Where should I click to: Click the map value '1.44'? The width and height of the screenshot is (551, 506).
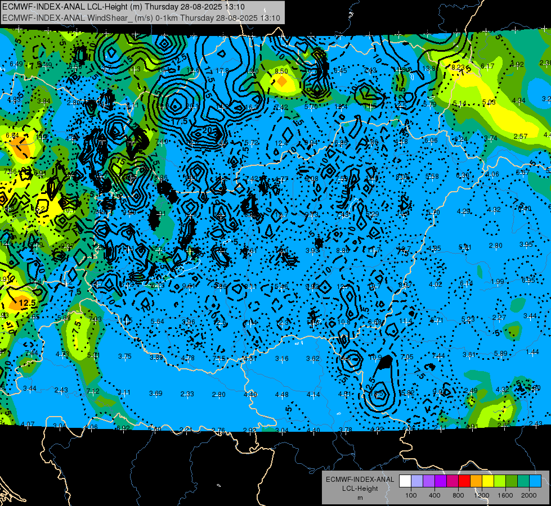532,352
